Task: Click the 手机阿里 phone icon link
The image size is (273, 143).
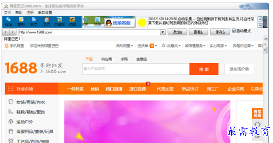Action: point(6,46)
